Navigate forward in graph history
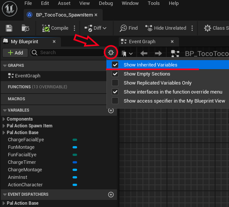This screenshot has height=207, width=229. tap(158, 54)
